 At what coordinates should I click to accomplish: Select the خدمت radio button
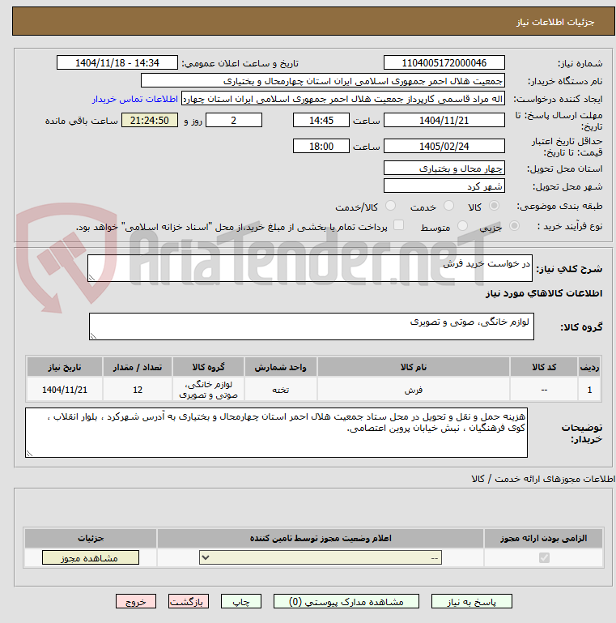pyautogui.click(x=449, y=206)
